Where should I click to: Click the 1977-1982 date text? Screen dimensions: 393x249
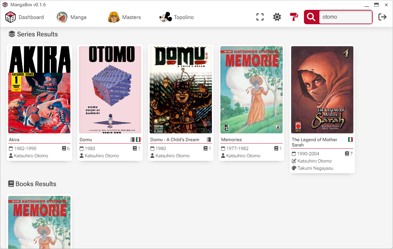pyautogui.click(x=237, y=148)
